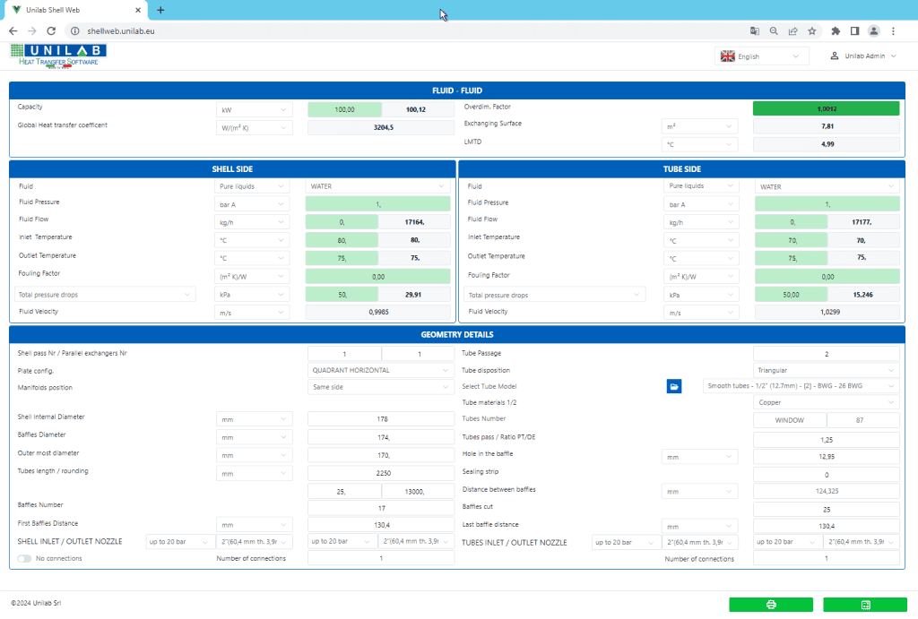Toggle the No connections switch
Viewport: 918px width, 619px height.
click(x=24, y=558)
